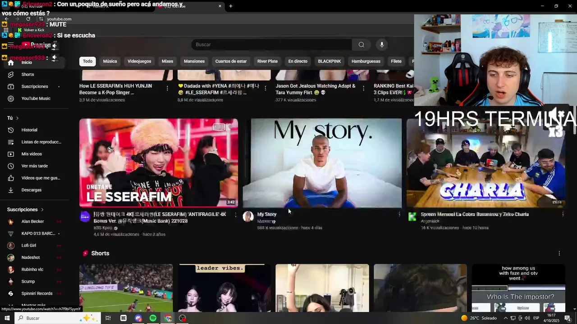Open Scump channel subscription

[35, 282]
